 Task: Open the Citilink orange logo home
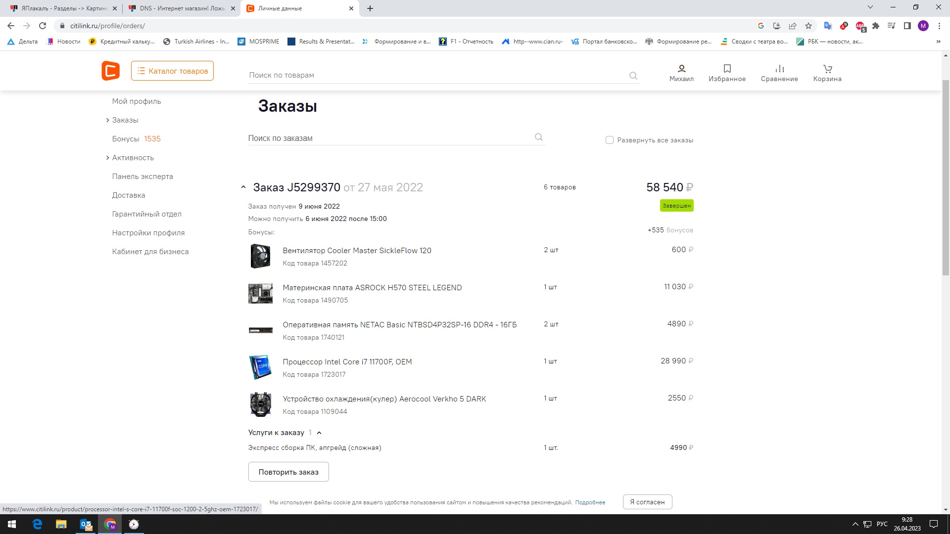pyautogui.click(x=110, y=71)
